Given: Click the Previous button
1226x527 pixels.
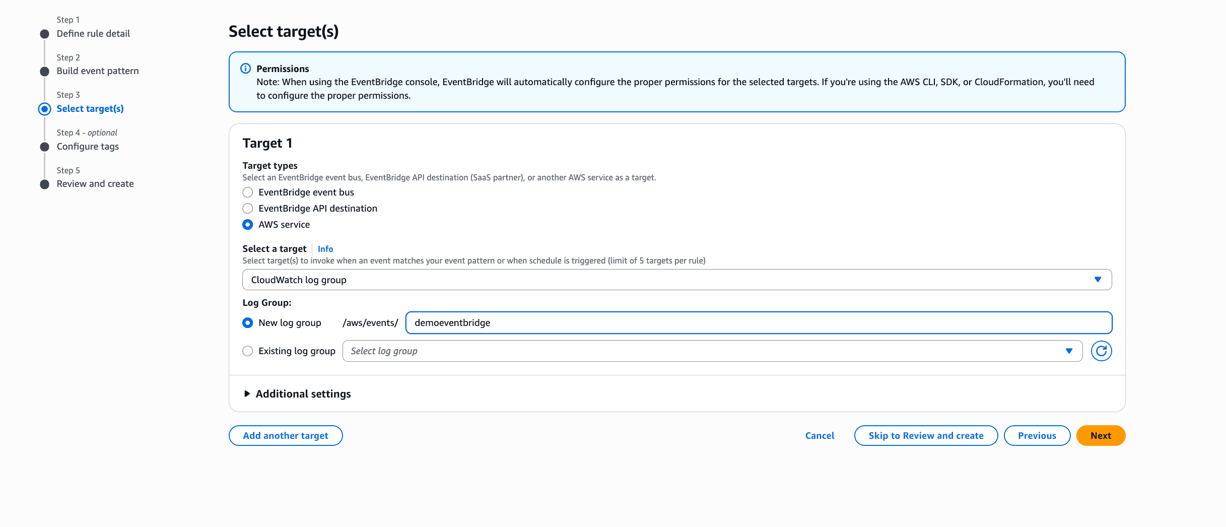Looking at the screenshot, I should tap(1037, 435).
